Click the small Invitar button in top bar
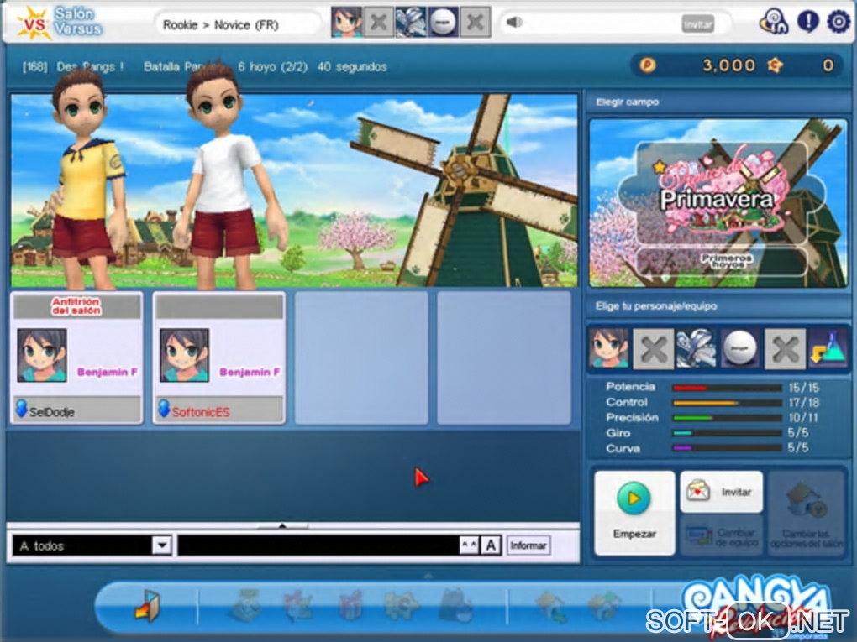This screenshot has width=857, height=642. (x=698, y=24)
